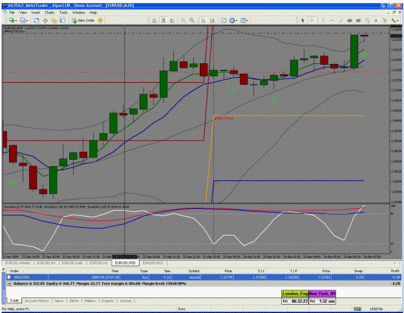Switch to candlestick chart mode icon
This screenshot has height=313, width=404.
pos(164,20)
